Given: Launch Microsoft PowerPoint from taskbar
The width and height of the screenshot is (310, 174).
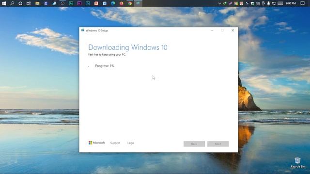Looking at the screenshot, I should [x=96, y=3].
